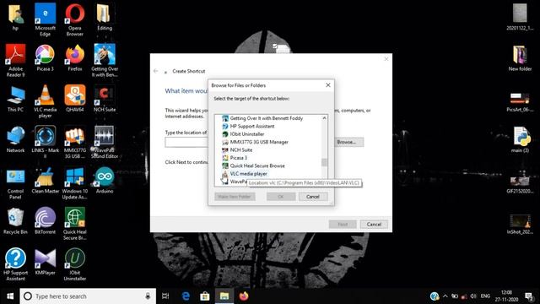Select This PC desktop icon
This screenshot has height=304, width=540.
coord(15,99)
